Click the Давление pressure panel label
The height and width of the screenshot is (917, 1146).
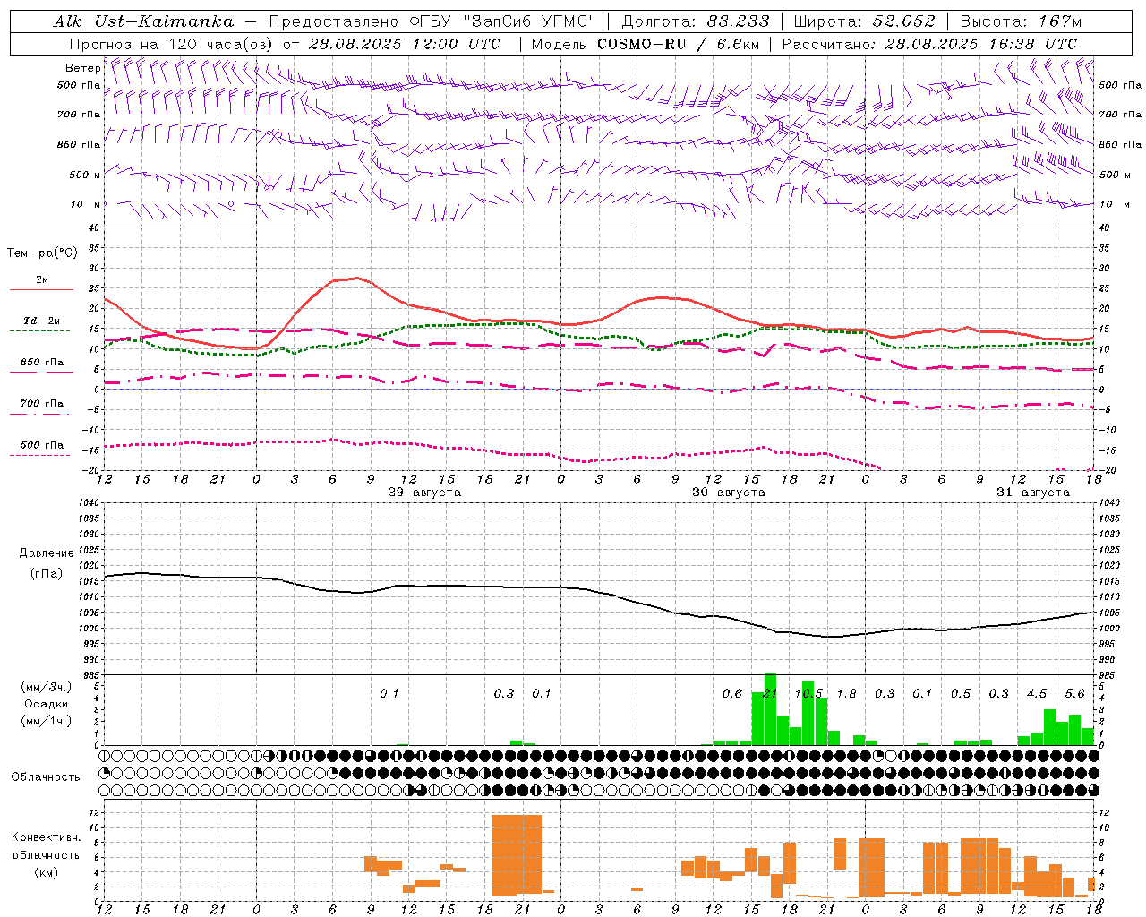pos(47,553)
